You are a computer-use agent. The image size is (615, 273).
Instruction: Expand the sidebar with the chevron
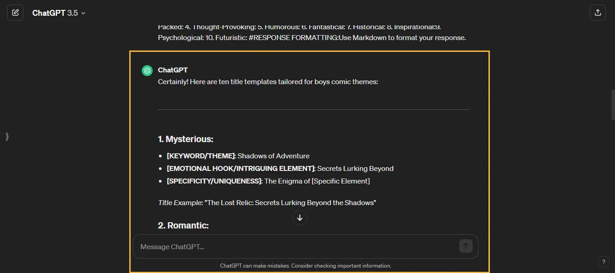tap(7, 137)
